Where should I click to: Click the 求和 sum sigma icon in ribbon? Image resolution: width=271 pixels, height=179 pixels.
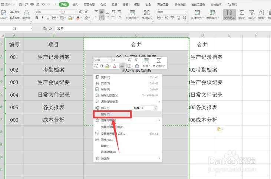click(241, 13)
